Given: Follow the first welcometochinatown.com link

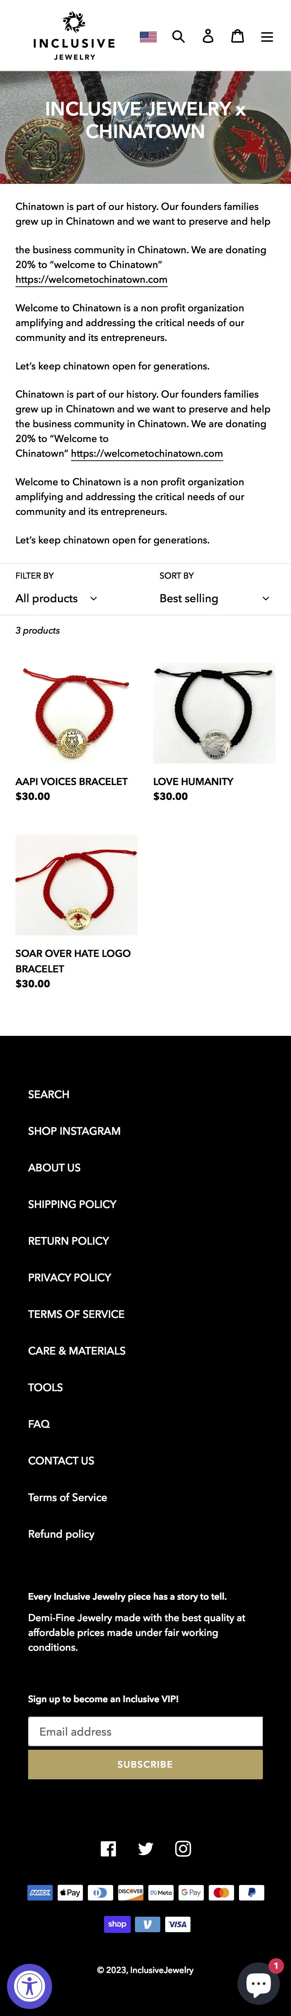Looking at the screenshot, I should 91,279.
